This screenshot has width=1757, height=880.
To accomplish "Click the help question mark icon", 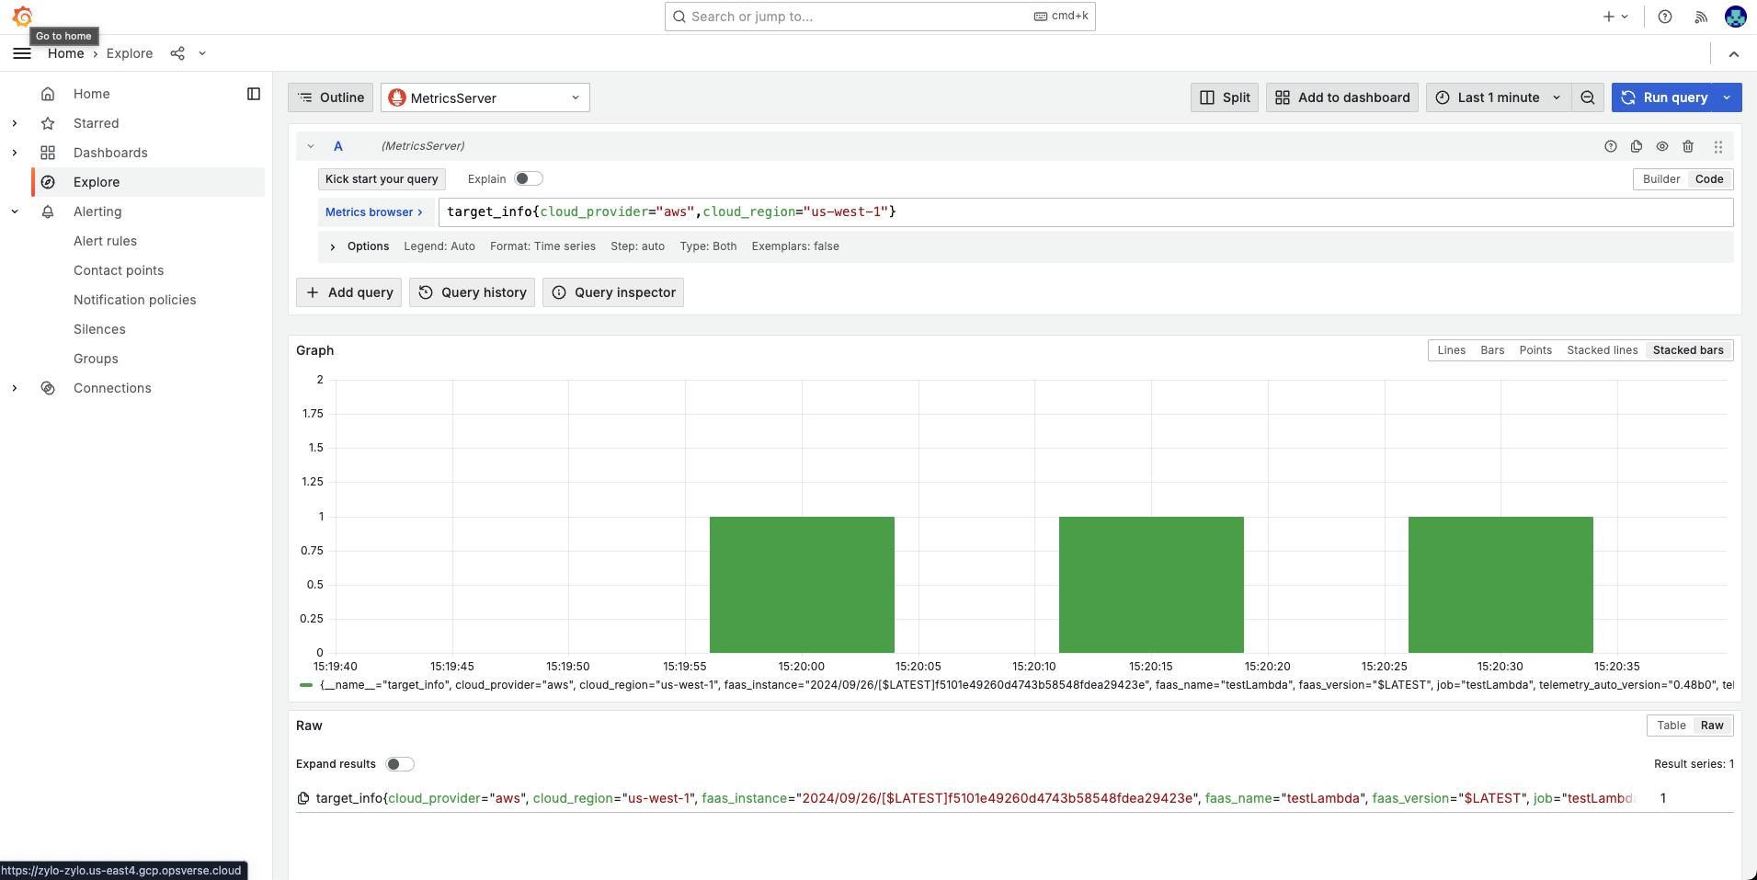I will pos(1665,17).
